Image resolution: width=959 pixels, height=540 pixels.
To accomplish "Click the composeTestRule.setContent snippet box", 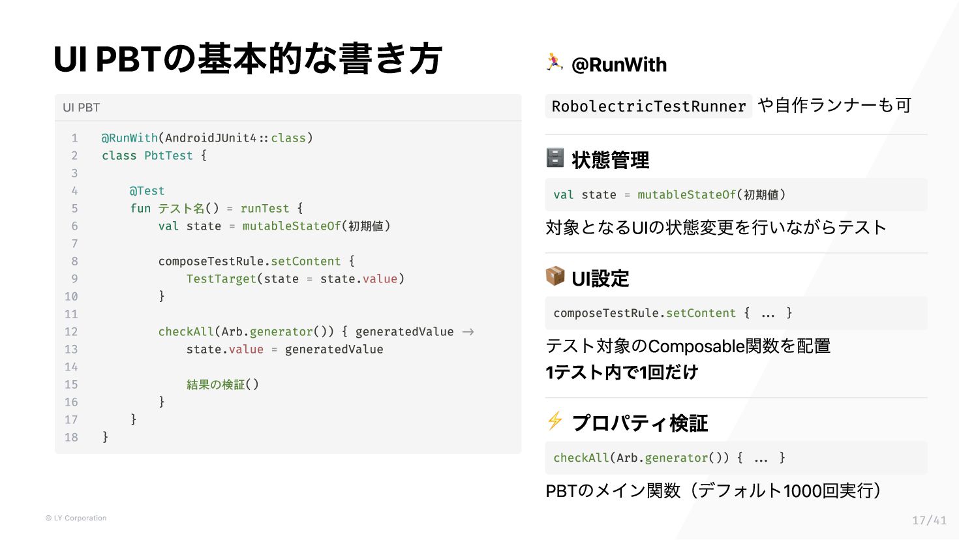I will [736, 313].
